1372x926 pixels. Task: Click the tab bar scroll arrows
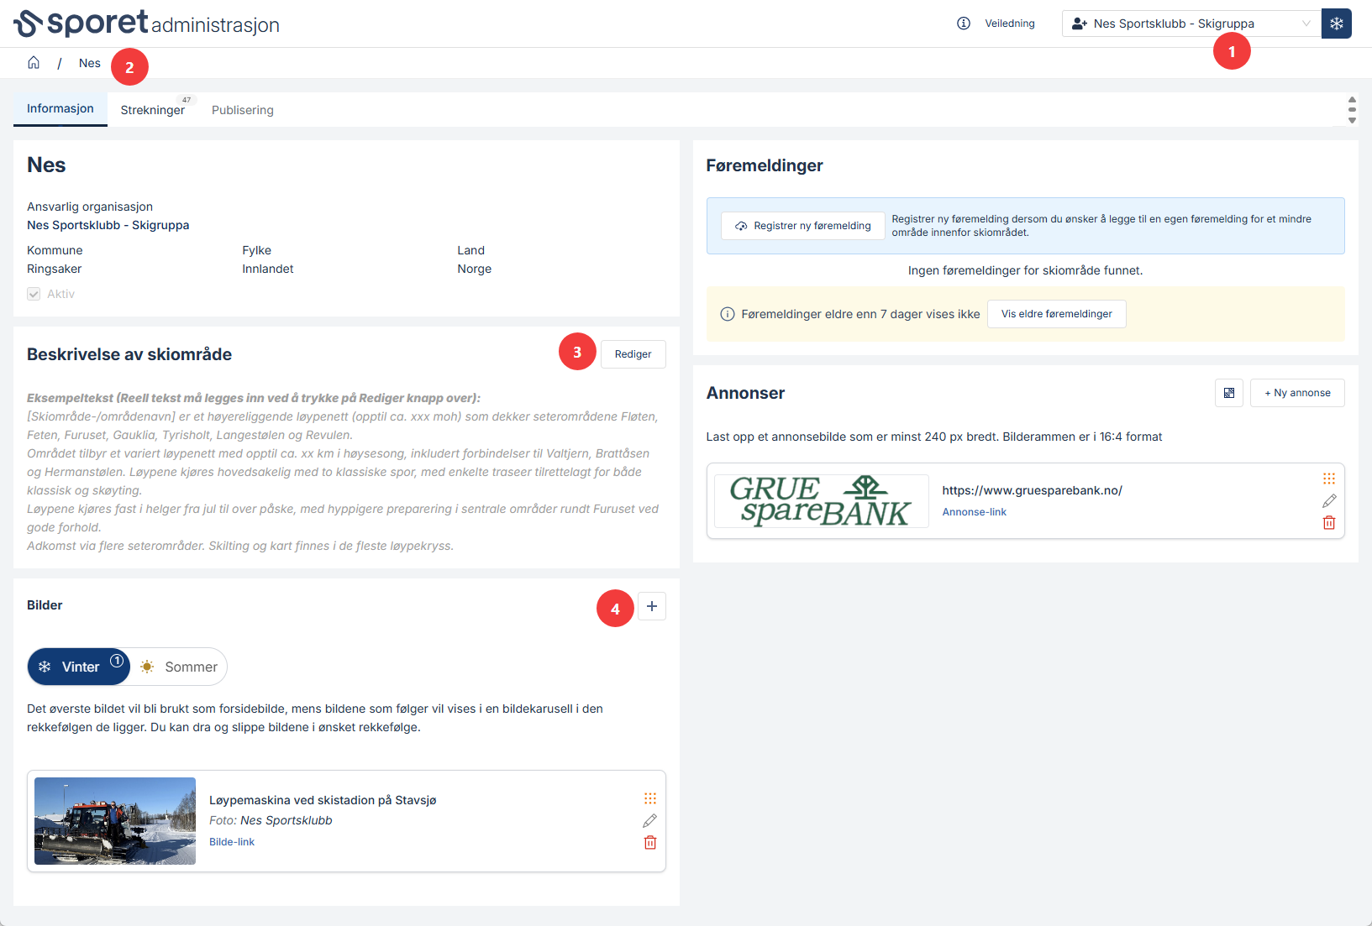(1352, 110)
